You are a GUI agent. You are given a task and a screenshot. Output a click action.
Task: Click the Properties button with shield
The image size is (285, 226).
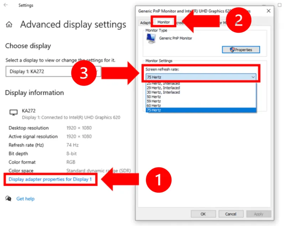pos(241,50)
